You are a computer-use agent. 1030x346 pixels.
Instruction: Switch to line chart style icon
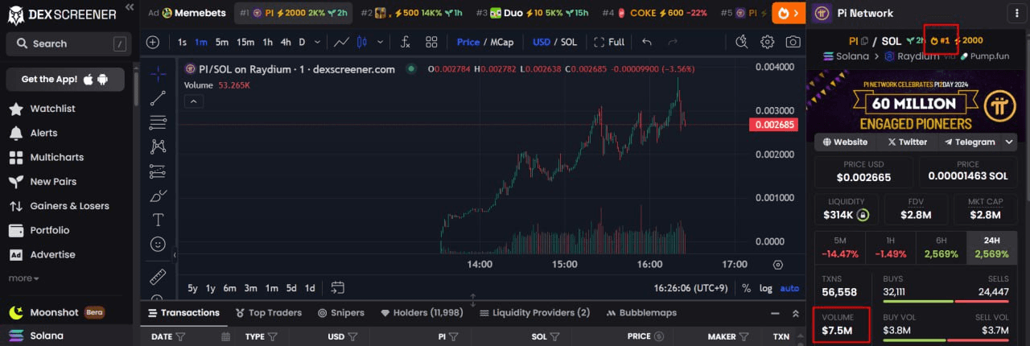342,42
